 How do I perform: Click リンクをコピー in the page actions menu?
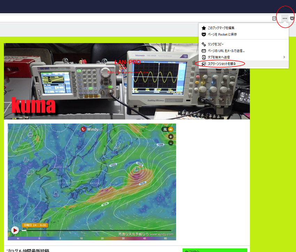(x=243, y=44)
